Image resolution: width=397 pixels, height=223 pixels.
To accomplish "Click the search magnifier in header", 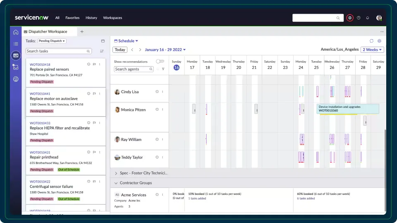I will (x=338, y=18).
